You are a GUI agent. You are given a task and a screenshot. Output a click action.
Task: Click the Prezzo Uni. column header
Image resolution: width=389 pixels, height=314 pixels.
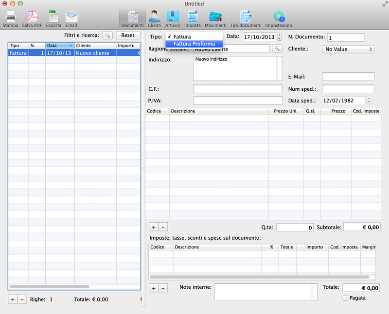286,111
